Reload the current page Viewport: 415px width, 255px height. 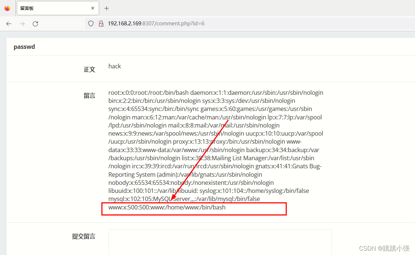(x=35, y=24)
